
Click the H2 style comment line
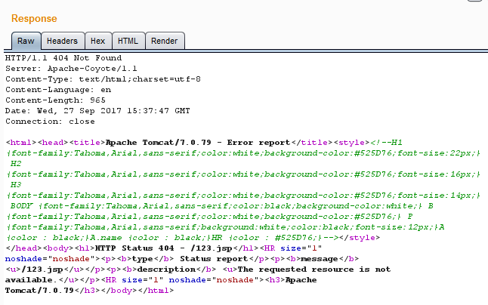click(16, 163)
